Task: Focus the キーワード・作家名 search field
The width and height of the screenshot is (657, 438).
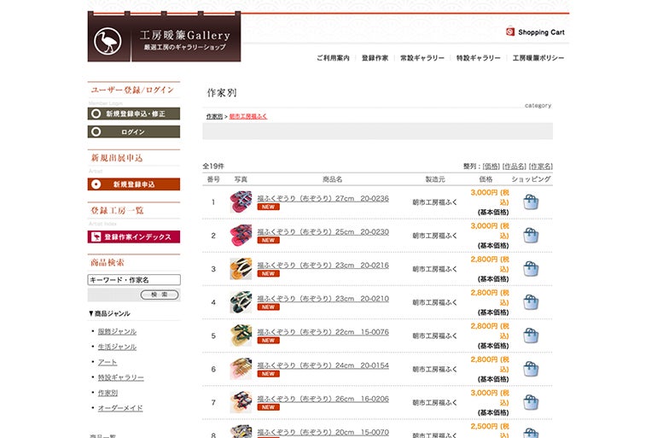Action: (x=134, y=279)
